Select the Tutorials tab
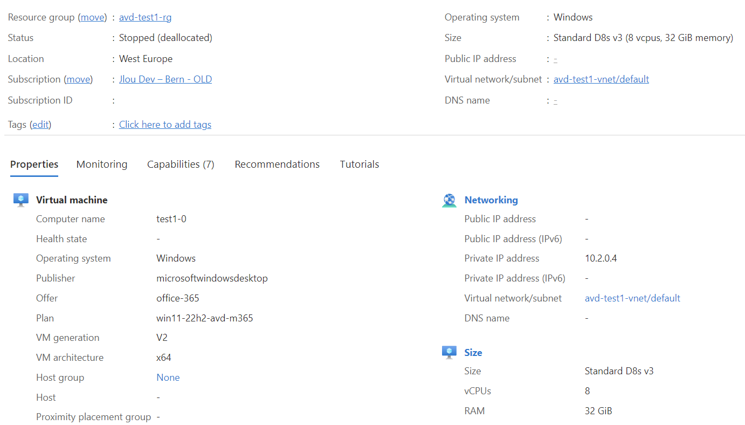The image size is (745, 425). pyautogui.click(x=360, y=164)
